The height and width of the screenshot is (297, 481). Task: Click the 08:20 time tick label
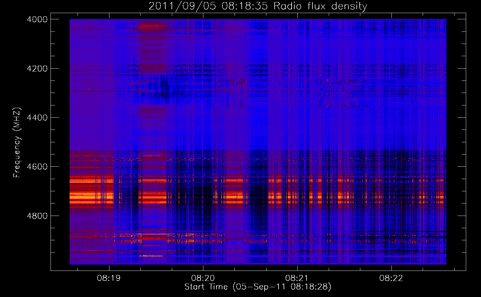click(203, 278)
